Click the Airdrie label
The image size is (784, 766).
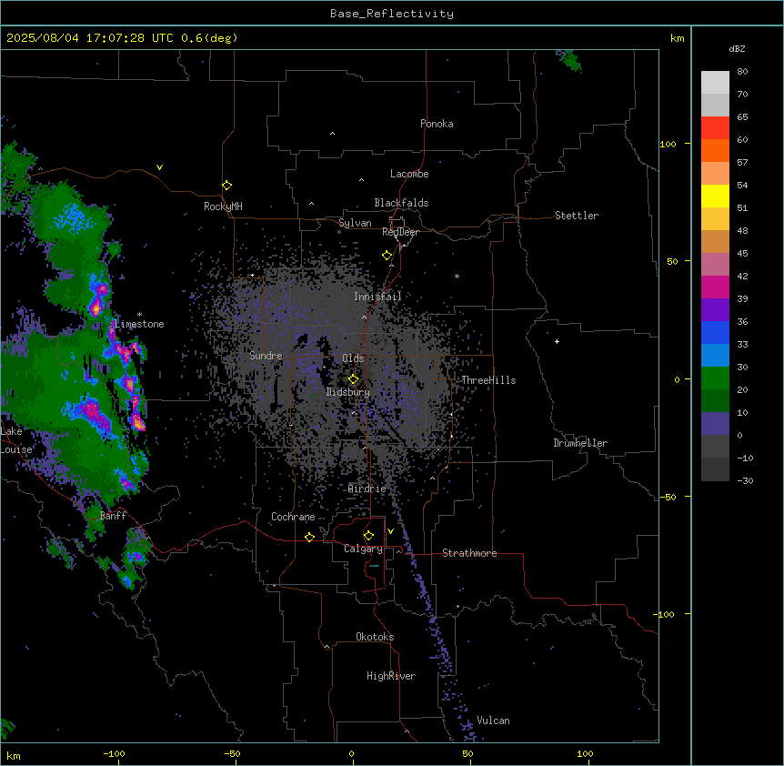click(367, 489)
